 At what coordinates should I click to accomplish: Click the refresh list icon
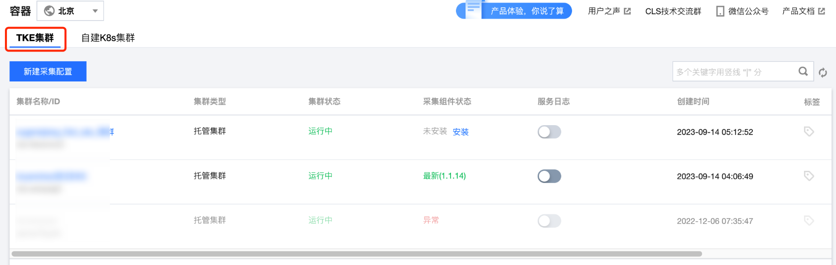(823, 73)
